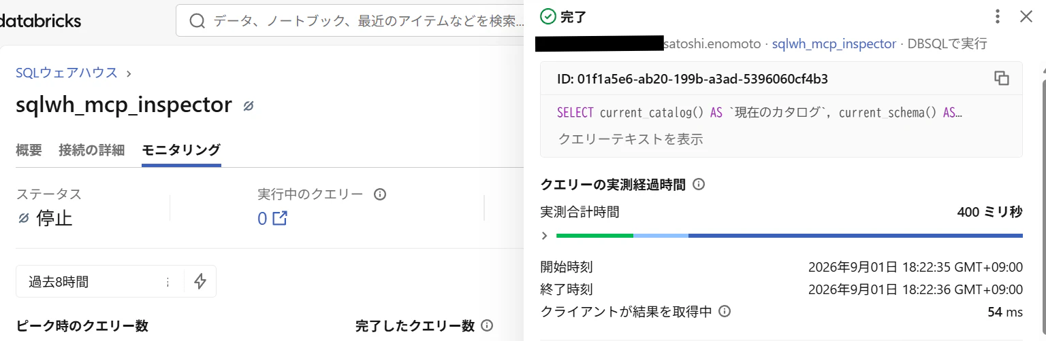
Task: Open the running queries count 0 link
Action: coord(262,219)
